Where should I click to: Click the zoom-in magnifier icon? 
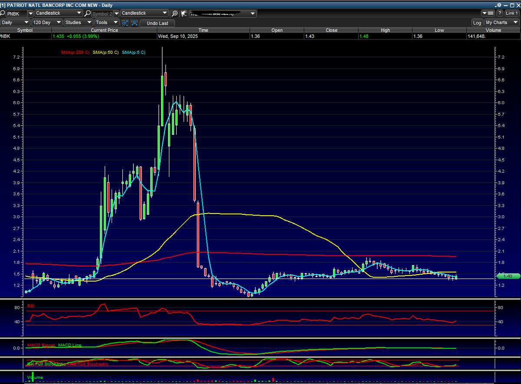(x=175, y=13)
